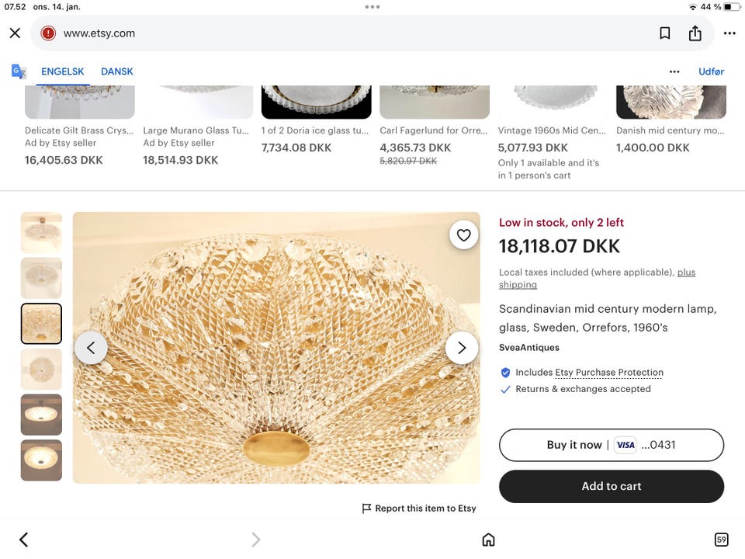Favorite the lamp with the heart icon
This screenshot has width=745, height=559.
click(x=463, y=234)
